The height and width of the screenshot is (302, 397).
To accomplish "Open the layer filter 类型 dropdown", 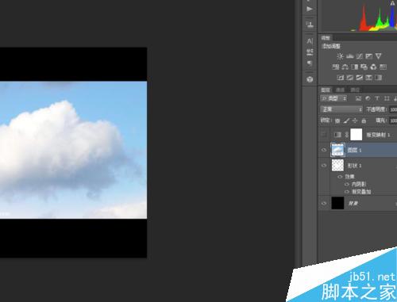I will point(333,98).
